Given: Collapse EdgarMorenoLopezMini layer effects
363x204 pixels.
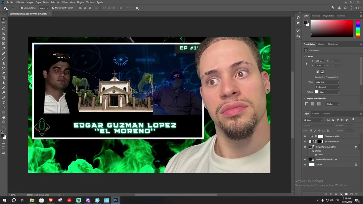Looking at the screenshot, I should pos(359,147).
